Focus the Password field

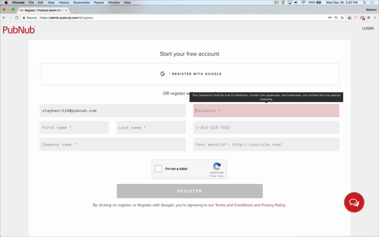(266, 110)
